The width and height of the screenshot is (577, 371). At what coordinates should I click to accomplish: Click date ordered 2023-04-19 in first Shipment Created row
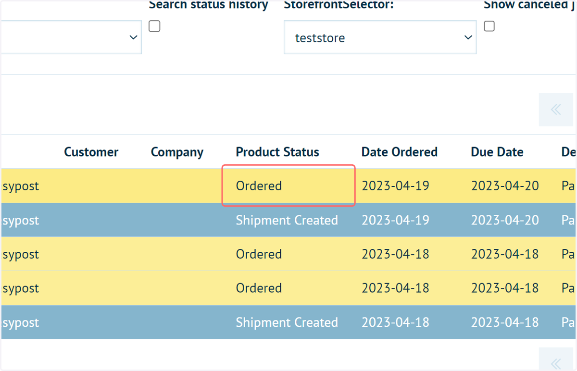pos(395,220)
